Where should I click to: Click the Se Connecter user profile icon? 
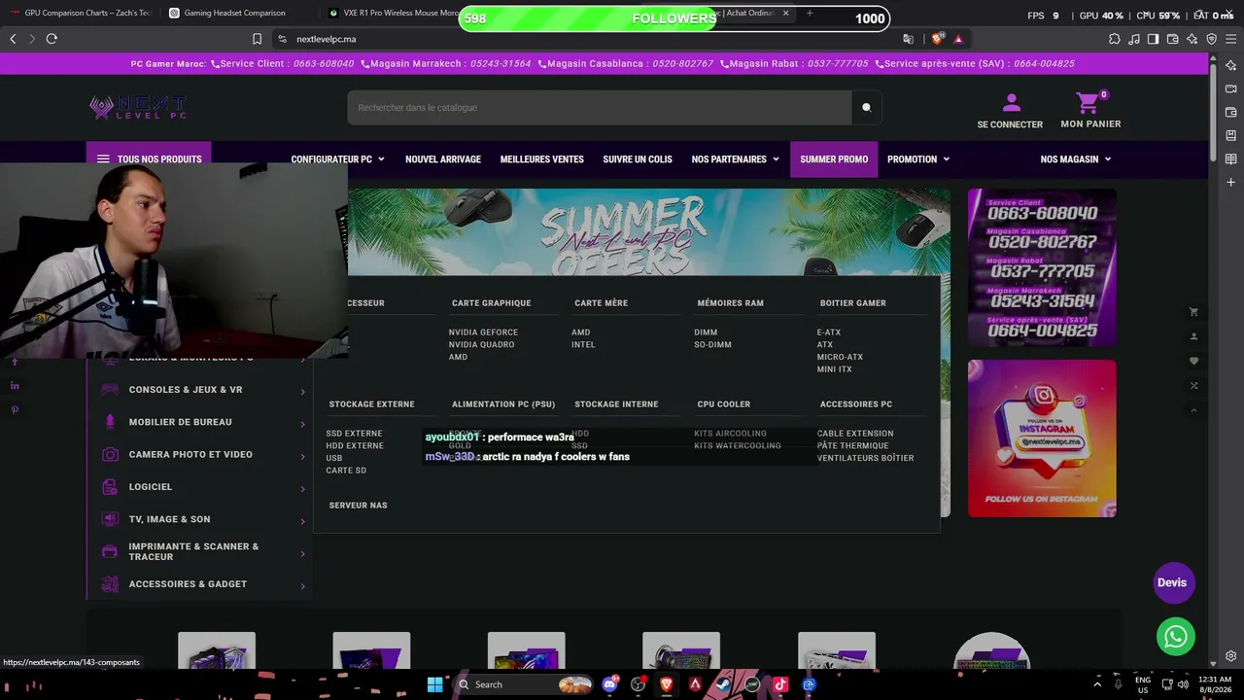[1011, 103]
